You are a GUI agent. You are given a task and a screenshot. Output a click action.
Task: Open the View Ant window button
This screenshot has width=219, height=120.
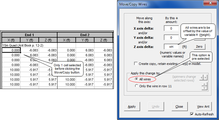click(x=203, y=107)
